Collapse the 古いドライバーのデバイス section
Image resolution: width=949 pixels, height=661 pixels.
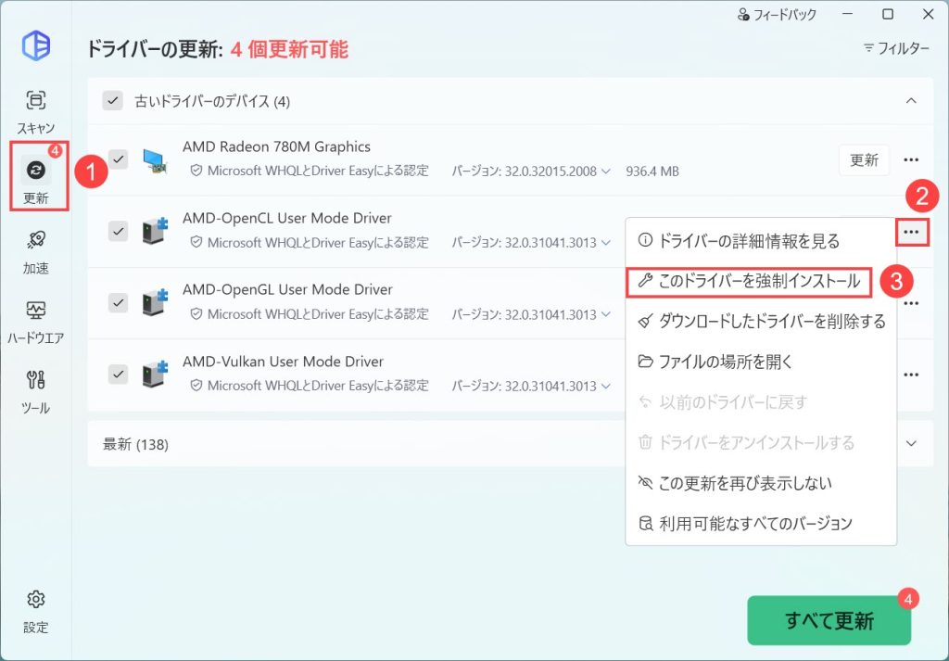click(911, 100)
